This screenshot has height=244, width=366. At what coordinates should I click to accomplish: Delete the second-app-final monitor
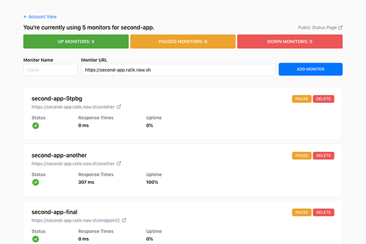point(324,212)
